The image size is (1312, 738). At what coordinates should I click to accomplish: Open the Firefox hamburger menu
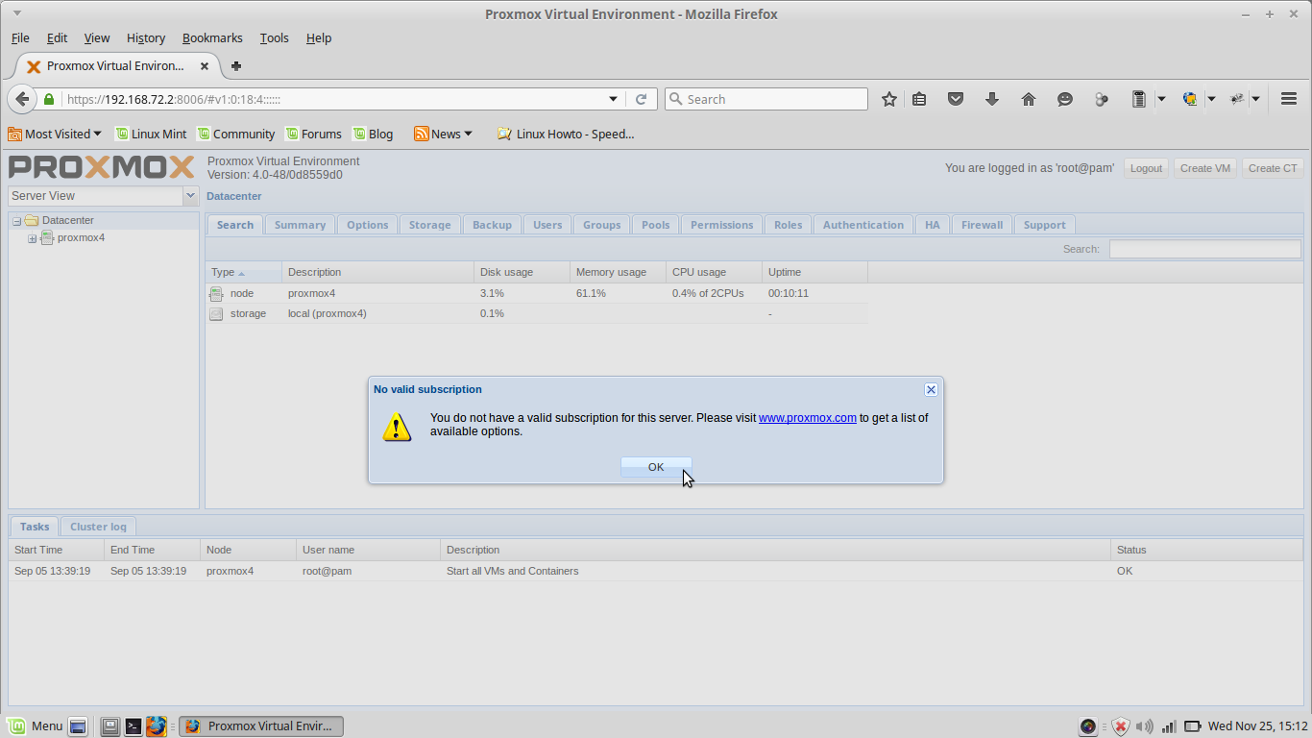[x=1289, y=99]
